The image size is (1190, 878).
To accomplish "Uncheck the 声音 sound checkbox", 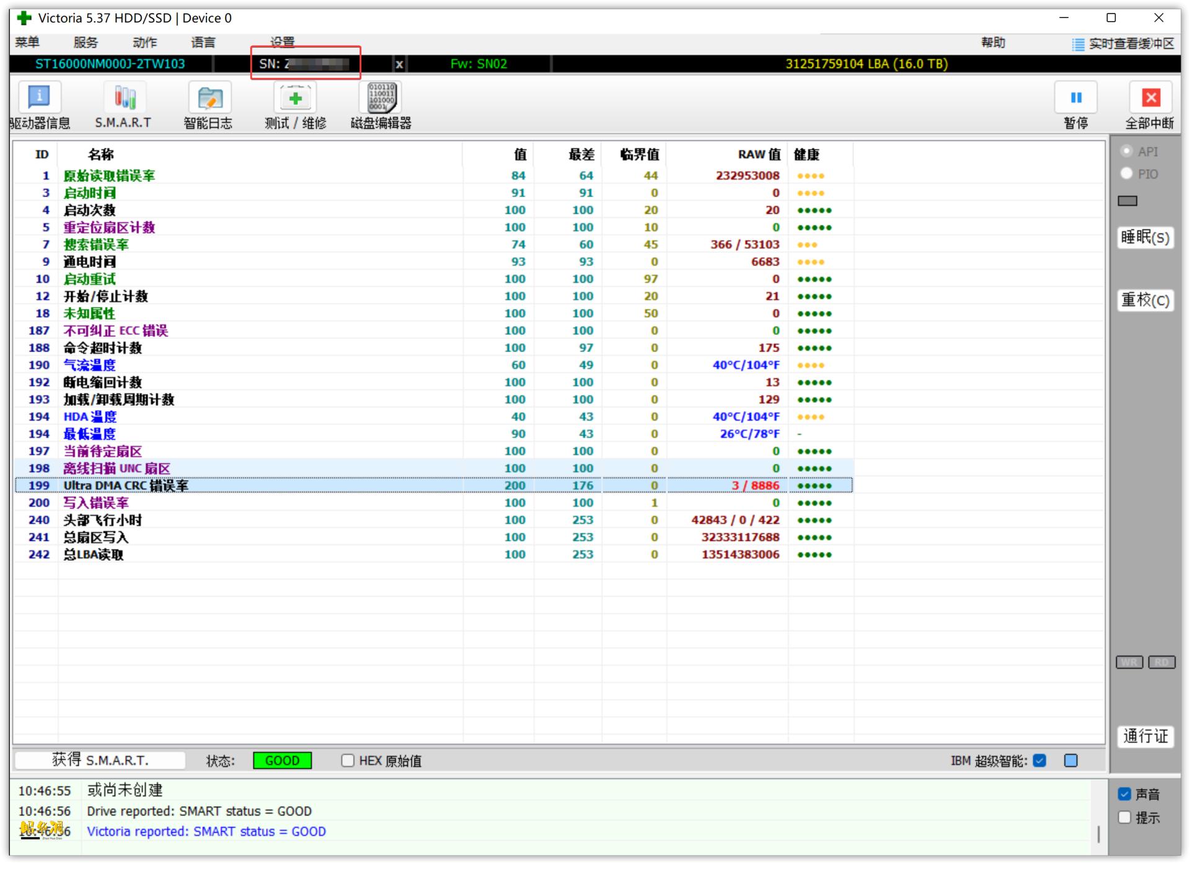I will click(1124, 794).
